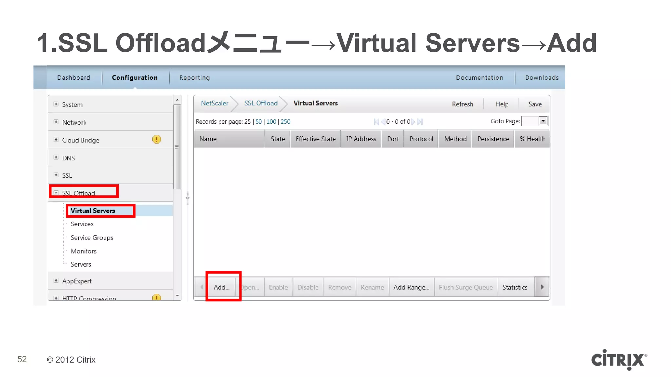Expand the AppExpert tree node
The width and height of the screenshot is (671, 377).
coord(56,280)
